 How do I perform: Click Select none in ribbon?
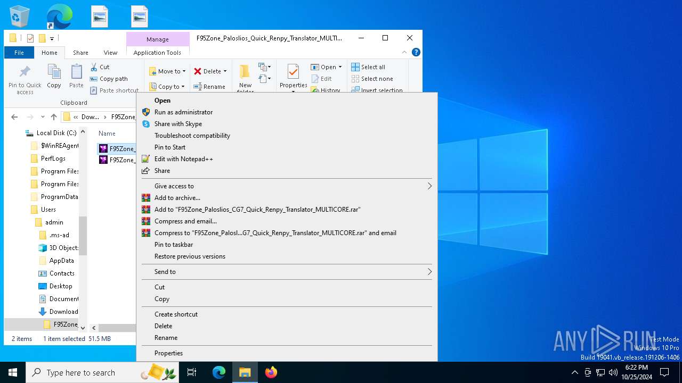(372, 79)
